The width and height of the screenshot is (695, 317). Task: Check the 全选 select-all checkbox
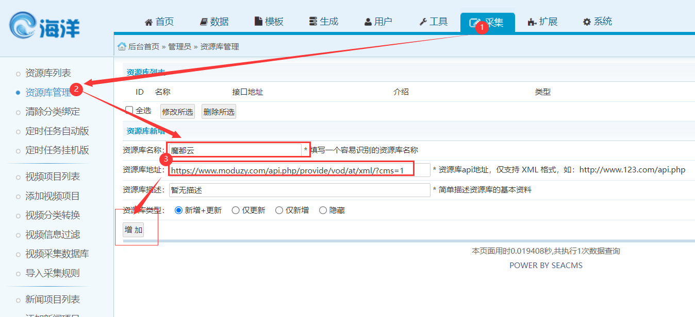(129, 110)
